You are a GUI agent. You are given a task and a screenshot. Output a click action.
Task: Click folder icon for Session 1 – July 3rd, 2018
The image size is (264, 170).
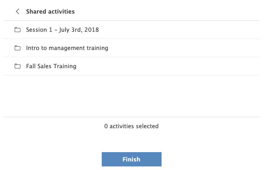point(18,30)
